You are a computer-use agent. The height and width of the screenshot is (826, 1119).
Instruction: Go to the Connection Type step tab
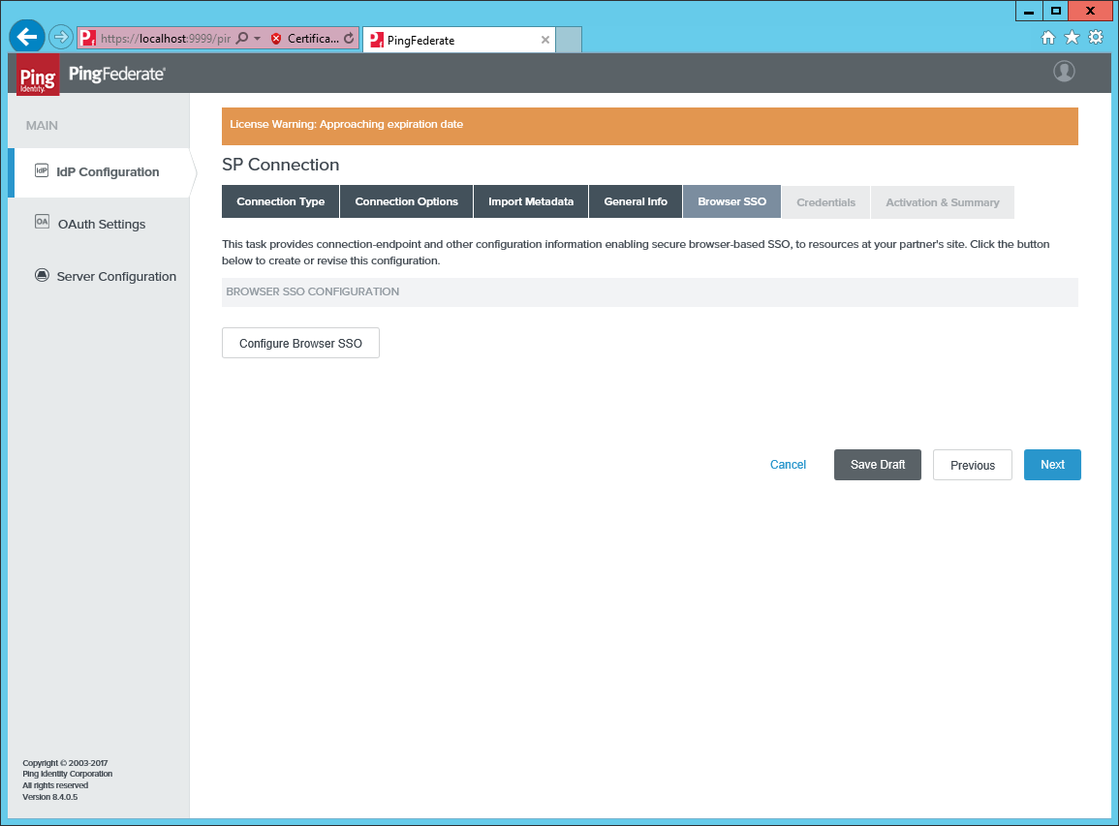(x=280, y=201)
